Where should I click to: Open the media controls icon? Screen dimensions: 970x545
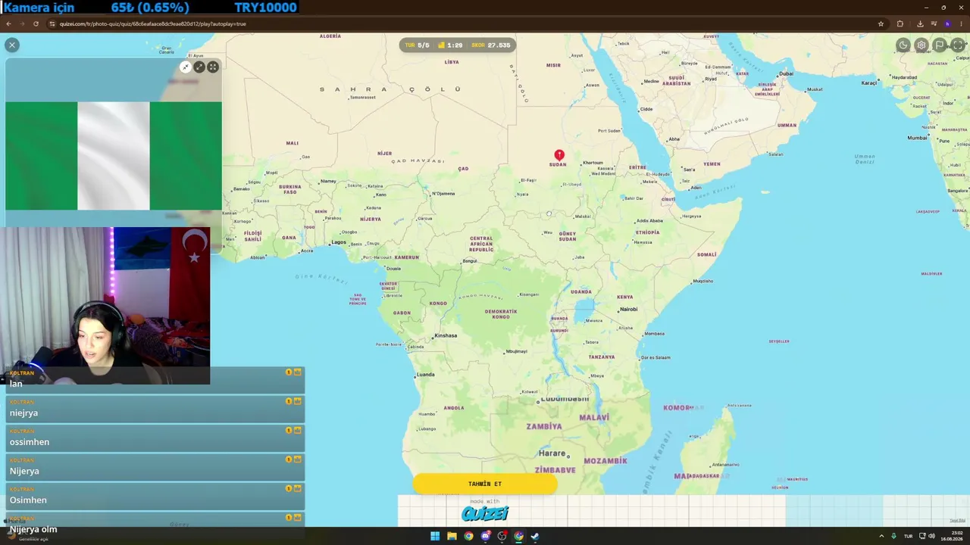[934, 23]
